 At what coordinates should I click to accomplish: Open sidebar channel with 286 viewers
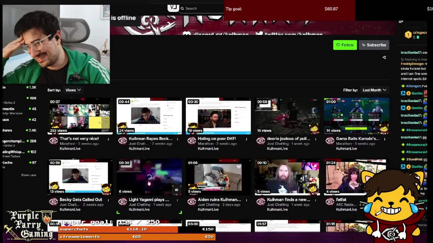20,143
